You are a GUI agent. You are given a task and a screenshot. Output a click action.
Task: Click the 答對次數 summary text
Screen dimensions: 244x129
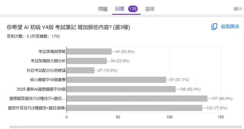click(x=33, y=36)
